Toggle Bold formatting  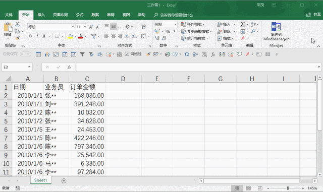(30, 36)
